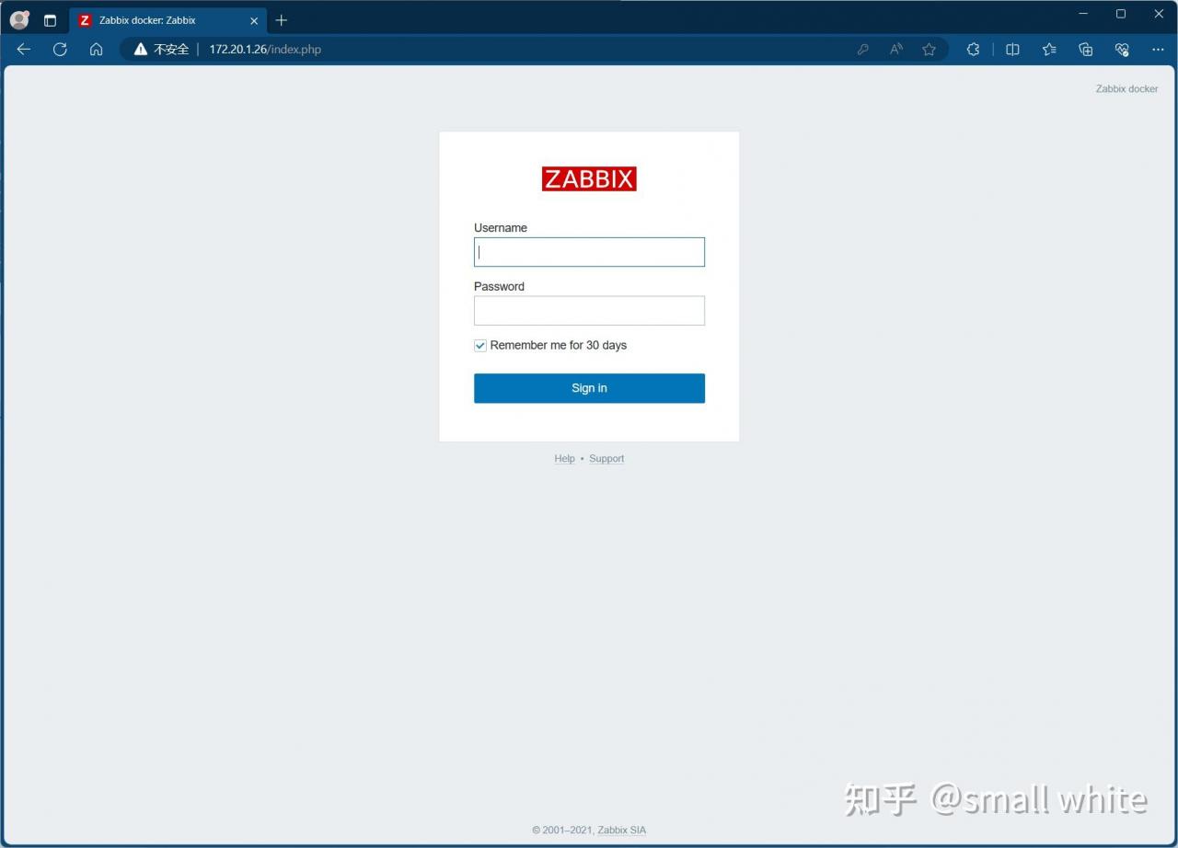Open the Support link

click(606, 459)
